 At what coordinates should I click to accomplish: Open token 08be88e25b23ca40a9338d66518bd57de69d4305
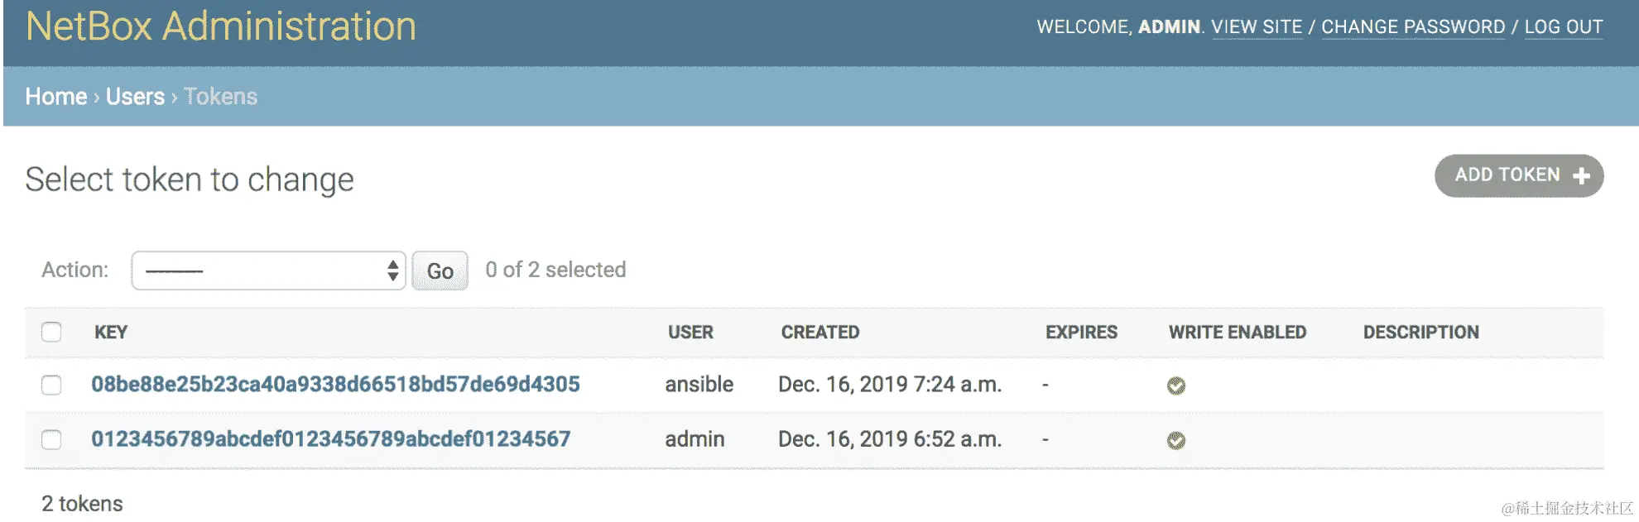click(x=335, y=384)
